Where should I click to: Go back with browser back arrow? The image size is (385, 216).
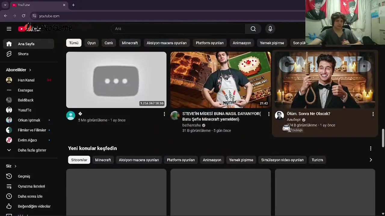[x=5, y=16]
